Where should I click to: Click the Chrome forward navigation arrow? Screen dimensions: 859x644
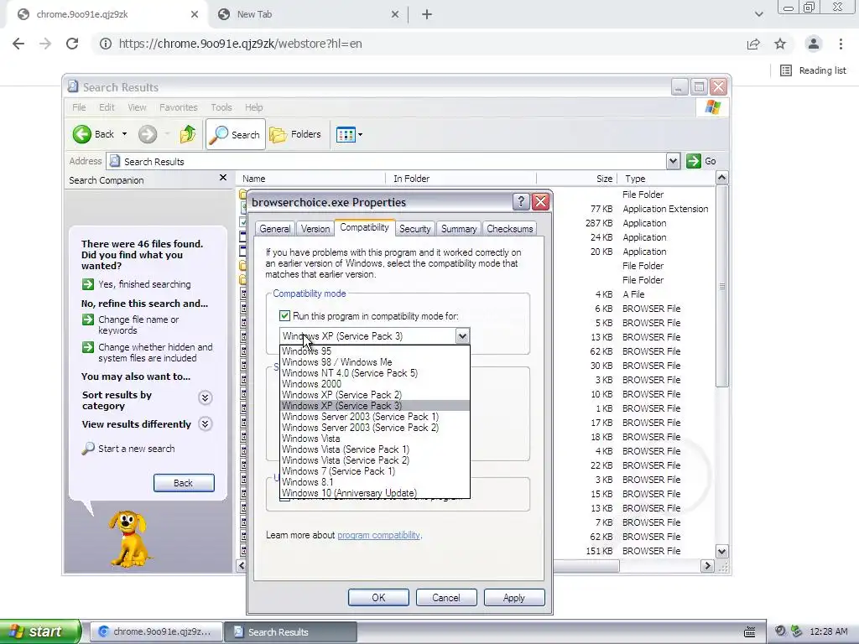45,44
